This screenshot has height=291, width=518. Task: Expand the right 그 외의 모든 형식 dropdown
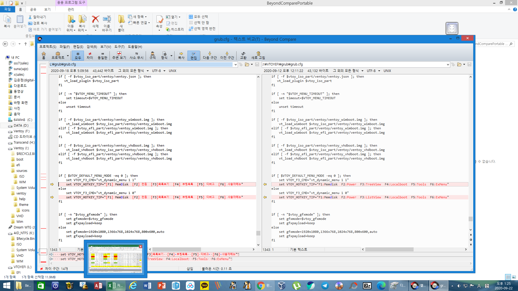point(362,71)
